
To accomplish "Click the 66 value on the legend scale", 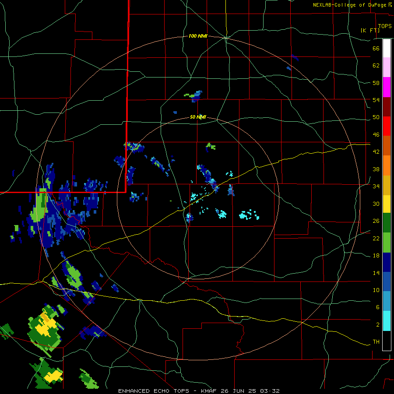I will [x=376, y=48].
